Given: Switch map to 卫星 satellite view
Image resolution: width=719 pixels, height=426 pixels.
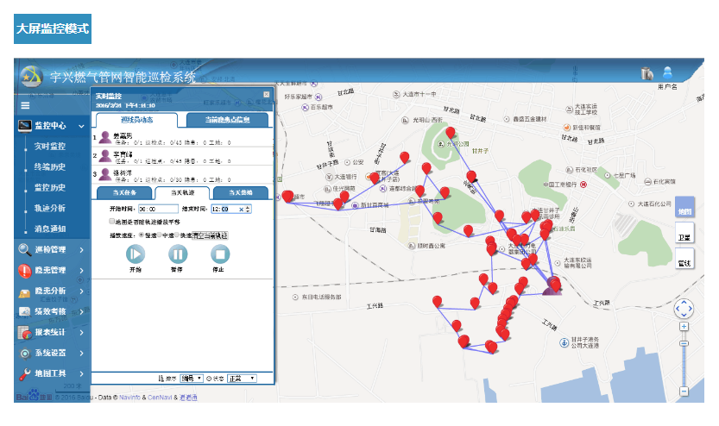Looking at the screenshot, I should click(684, 236).
